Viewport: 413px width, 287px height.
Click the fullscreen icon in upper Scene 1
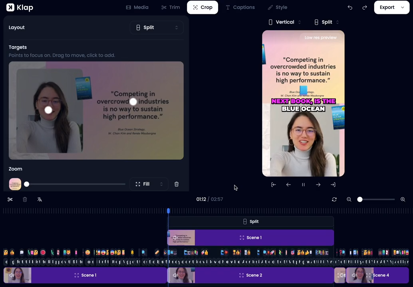click(x=242, y=238)
